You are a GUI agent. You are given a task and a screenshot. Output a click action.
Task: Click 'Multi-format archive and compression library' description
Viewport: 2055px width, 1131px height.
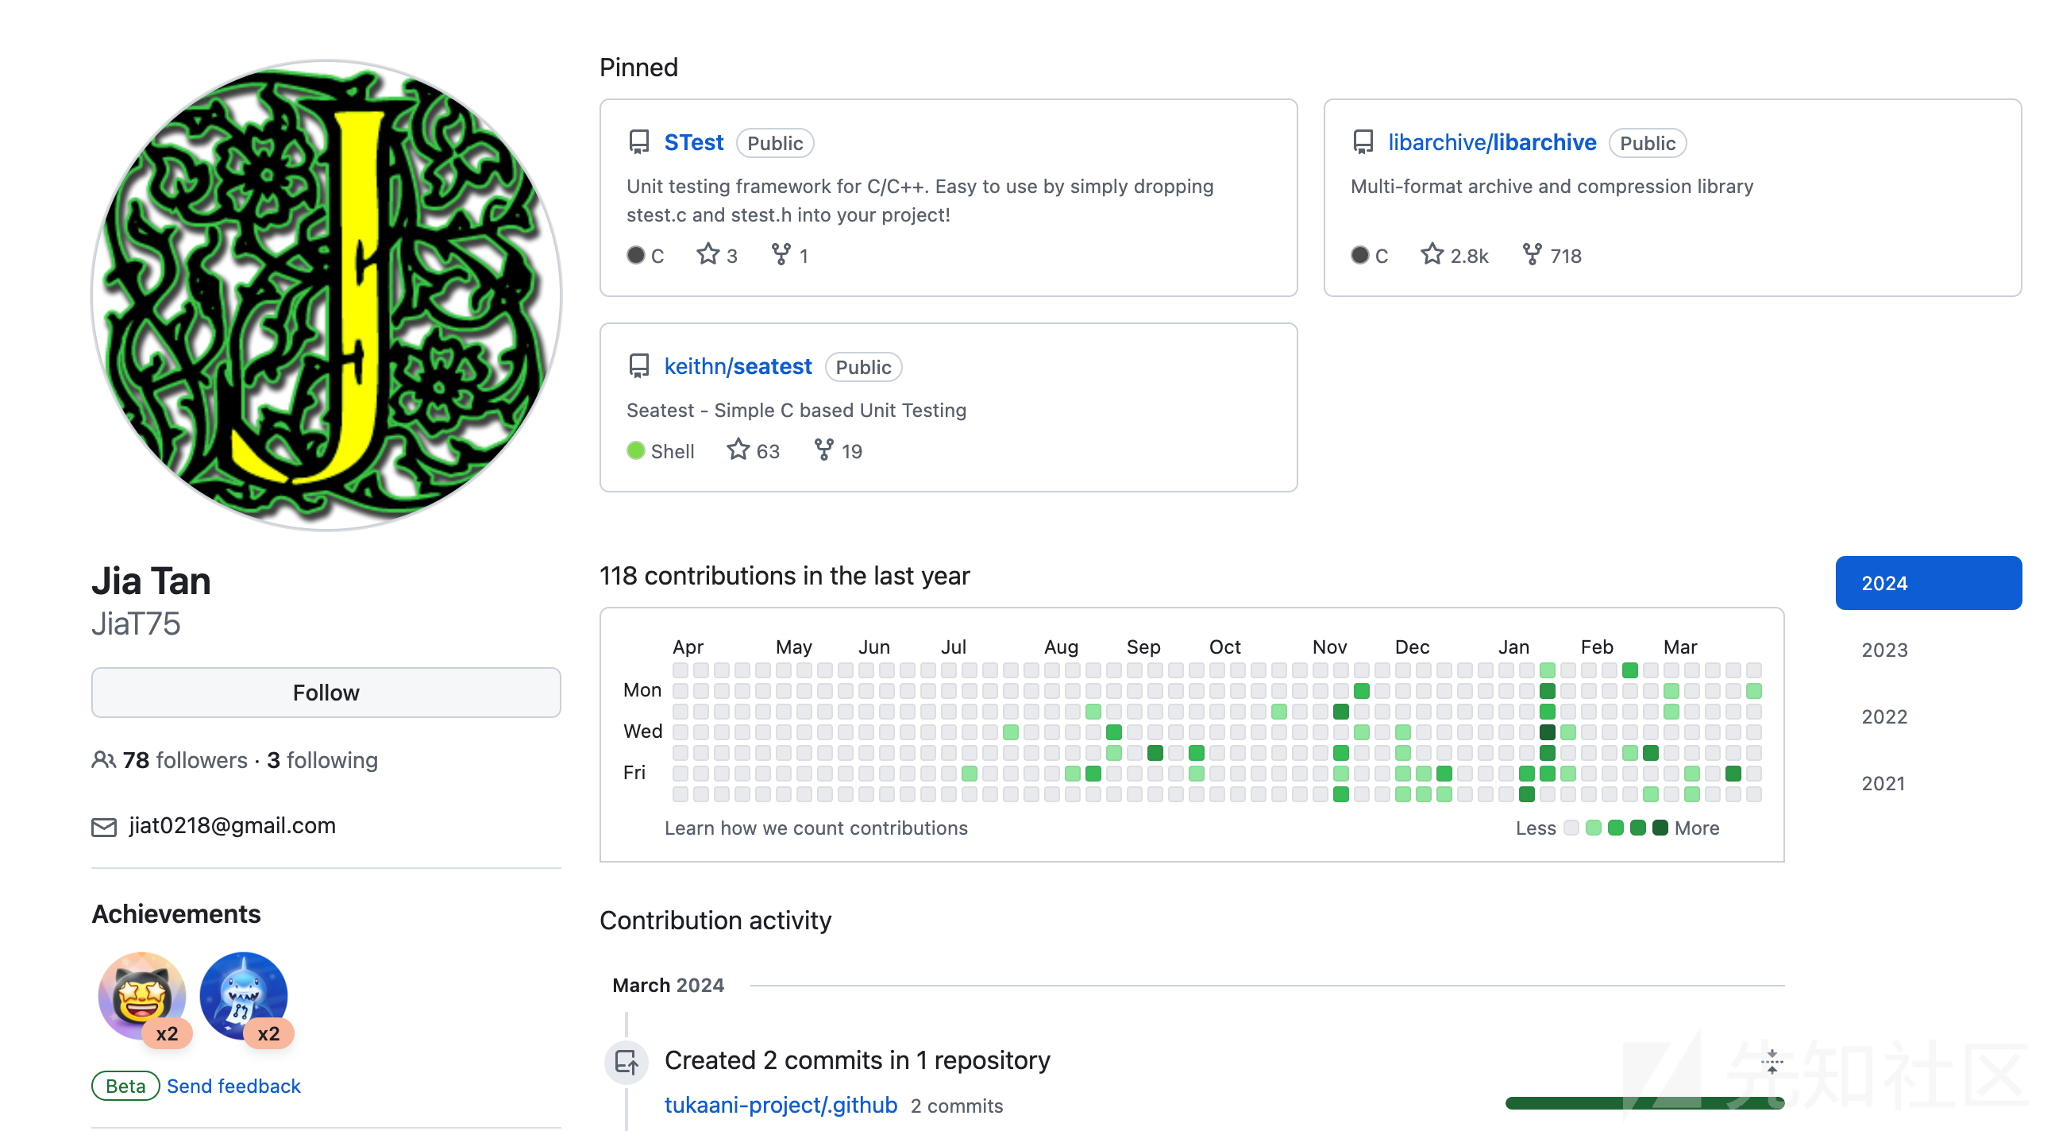[1552, 186]
